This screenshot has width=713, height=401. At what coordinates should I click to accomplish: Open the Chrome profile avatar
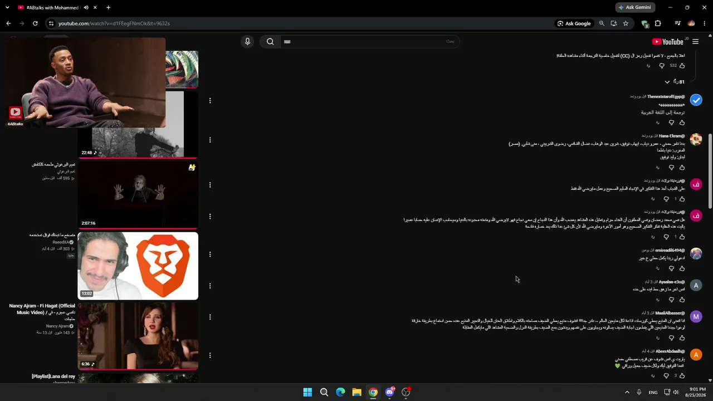coord(691,23)
